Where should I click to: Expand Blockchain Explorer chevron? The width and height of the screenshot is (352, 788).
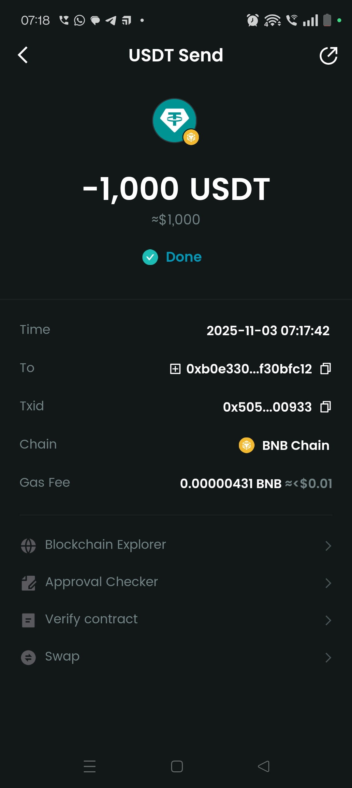coord(328,546)
